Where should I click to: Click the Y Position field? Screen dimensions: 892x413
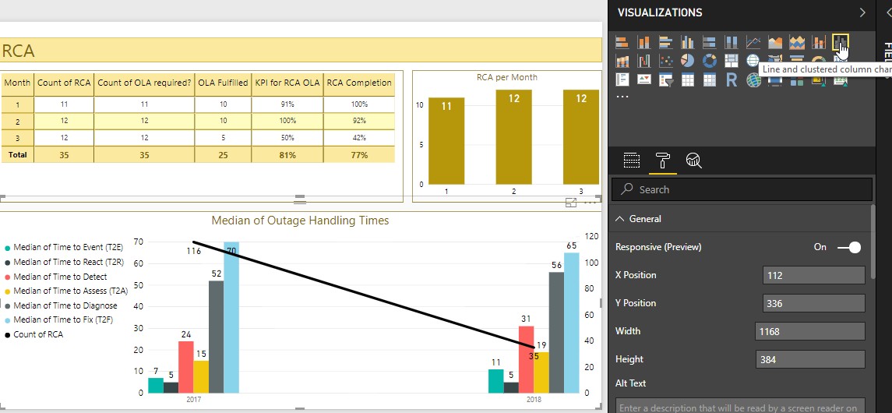pos(813,303)
